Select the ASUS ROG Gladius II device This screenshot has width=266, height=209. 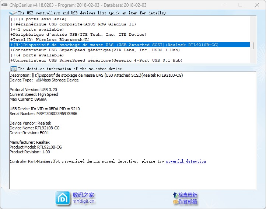[74, 24]
